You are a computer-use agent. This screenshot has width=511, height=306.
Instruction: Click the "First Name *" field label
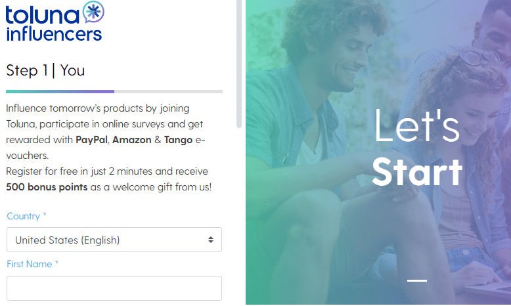coord(32,264)
